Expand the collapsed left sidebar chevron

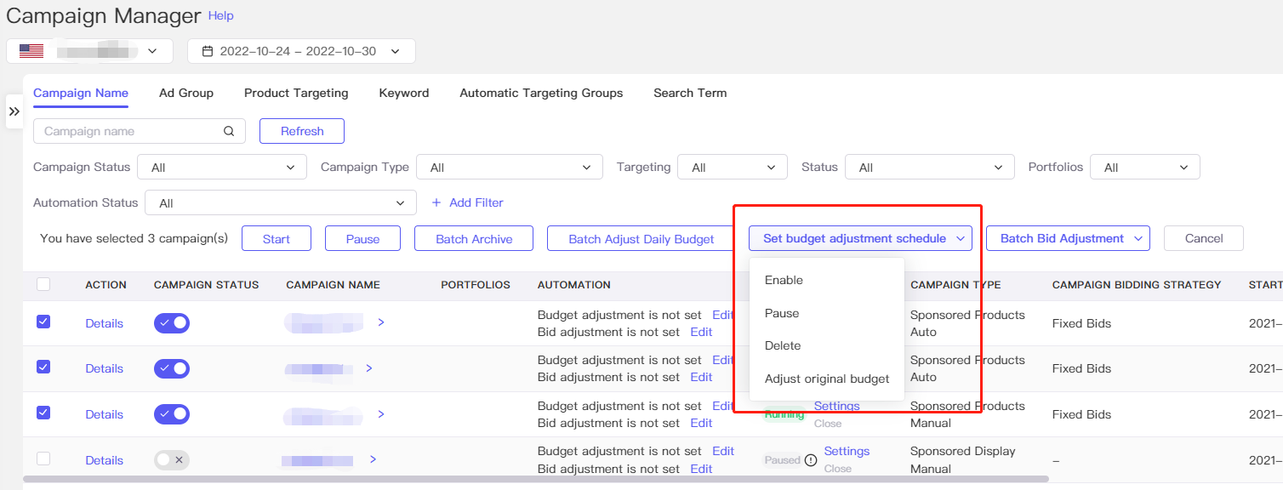[14, 111]
